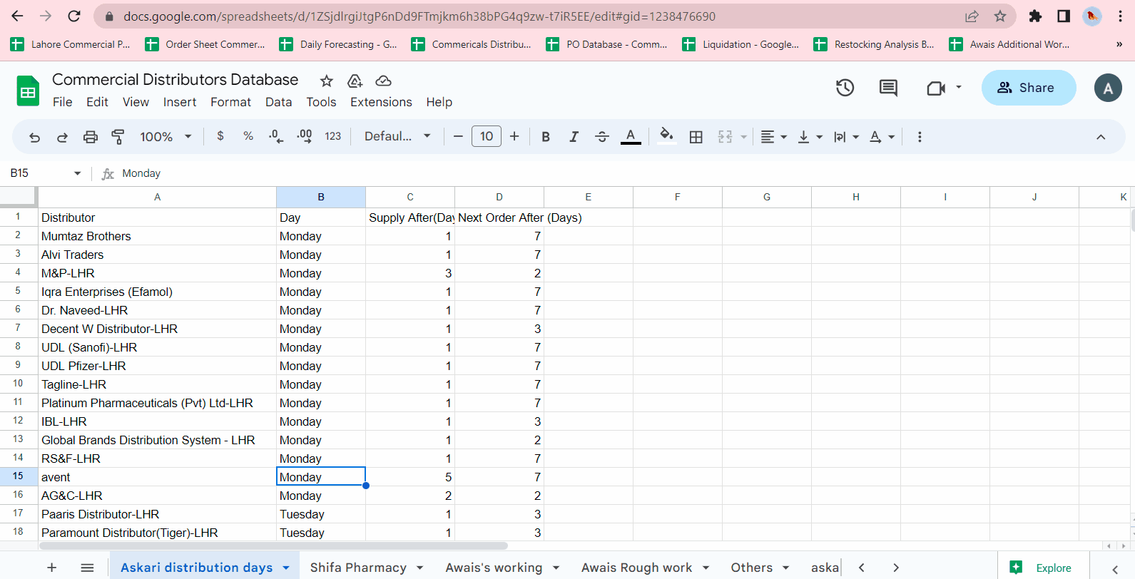Viewport: 1135px width, 579px height.
Task: Open text color picker
Action: [631, 137]
